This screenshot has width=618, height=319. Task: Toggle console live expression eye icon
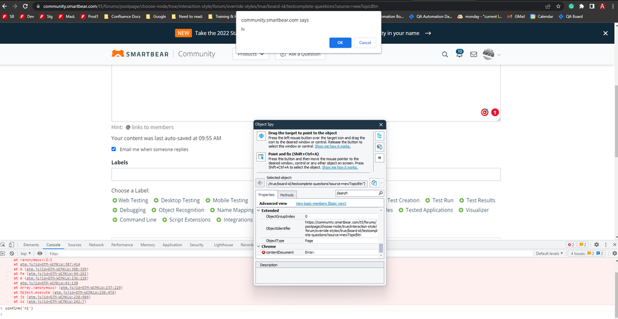tap(40, 254)
